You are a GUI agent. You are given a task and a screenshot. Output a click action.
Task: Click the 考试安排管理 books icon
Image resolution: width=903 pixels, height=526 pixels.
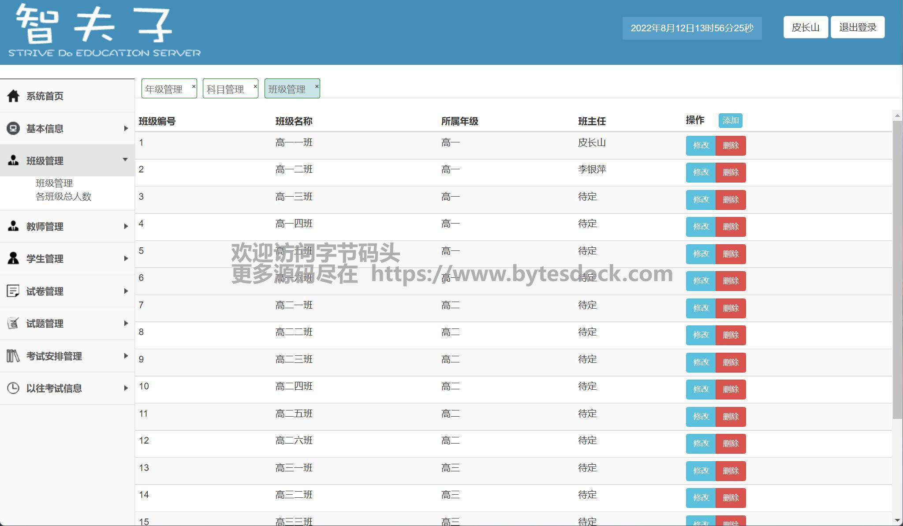click(x=13, y=356)
